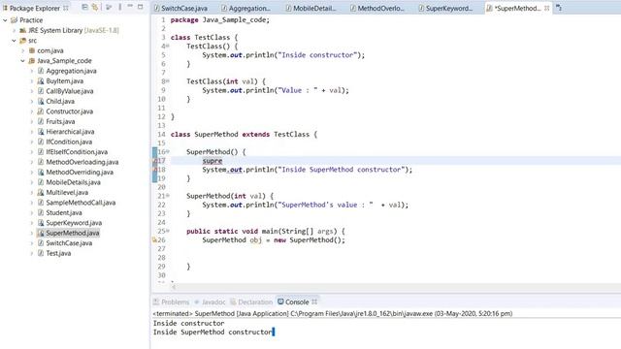Click error marker on line 17
The height and width of the screenshot is (349, 621).
pos(155,161)
